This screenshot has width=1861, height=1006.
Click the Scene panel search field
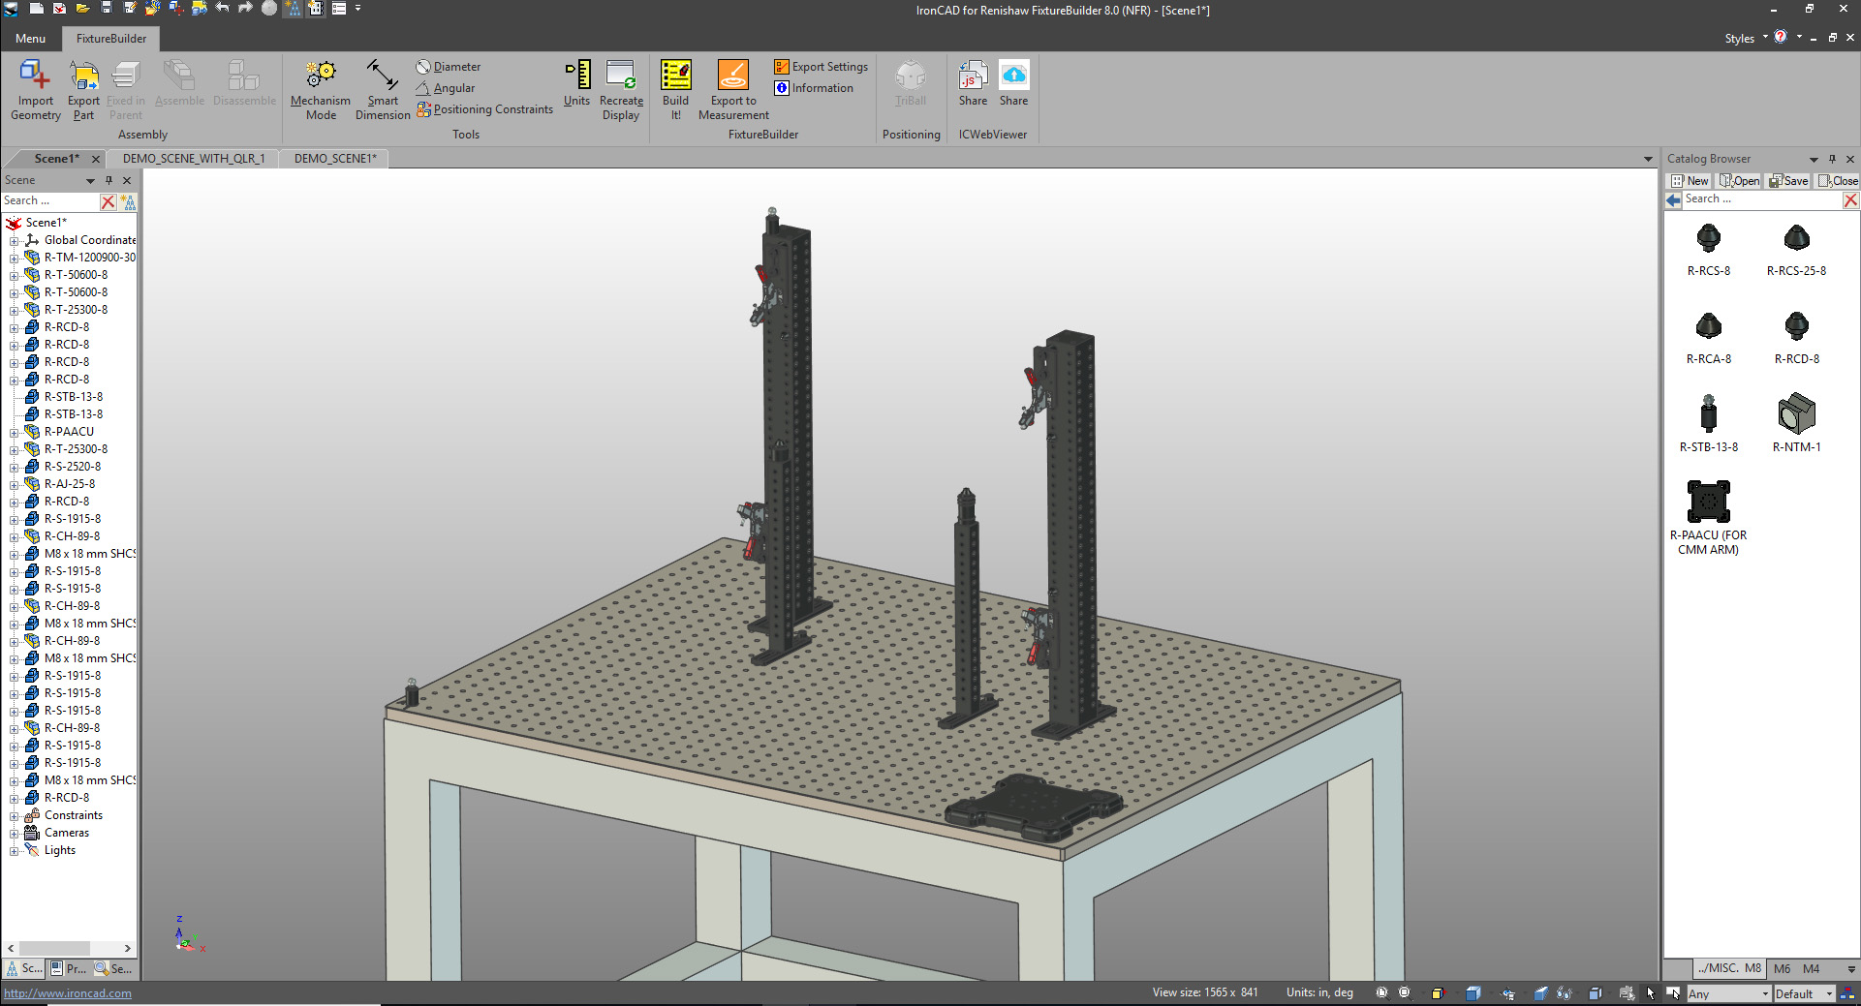[x=50, y=201]
